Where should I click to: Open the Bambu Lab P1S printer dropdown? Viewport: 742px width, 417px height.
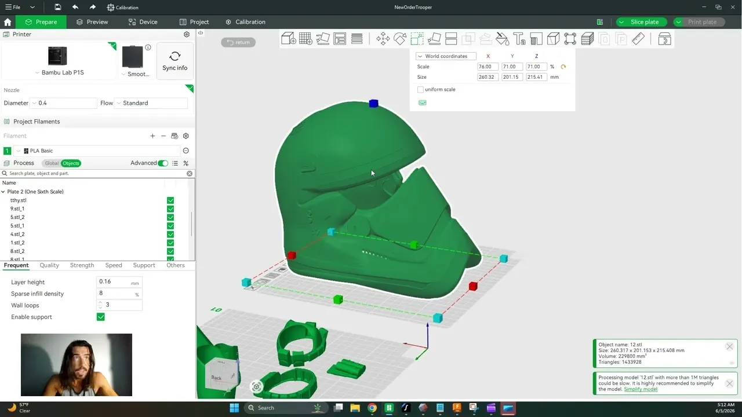point(60,73)
